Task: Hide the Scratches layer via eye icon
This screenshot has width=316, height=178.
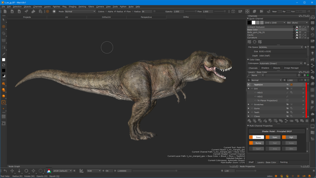Action: [252, 104]
